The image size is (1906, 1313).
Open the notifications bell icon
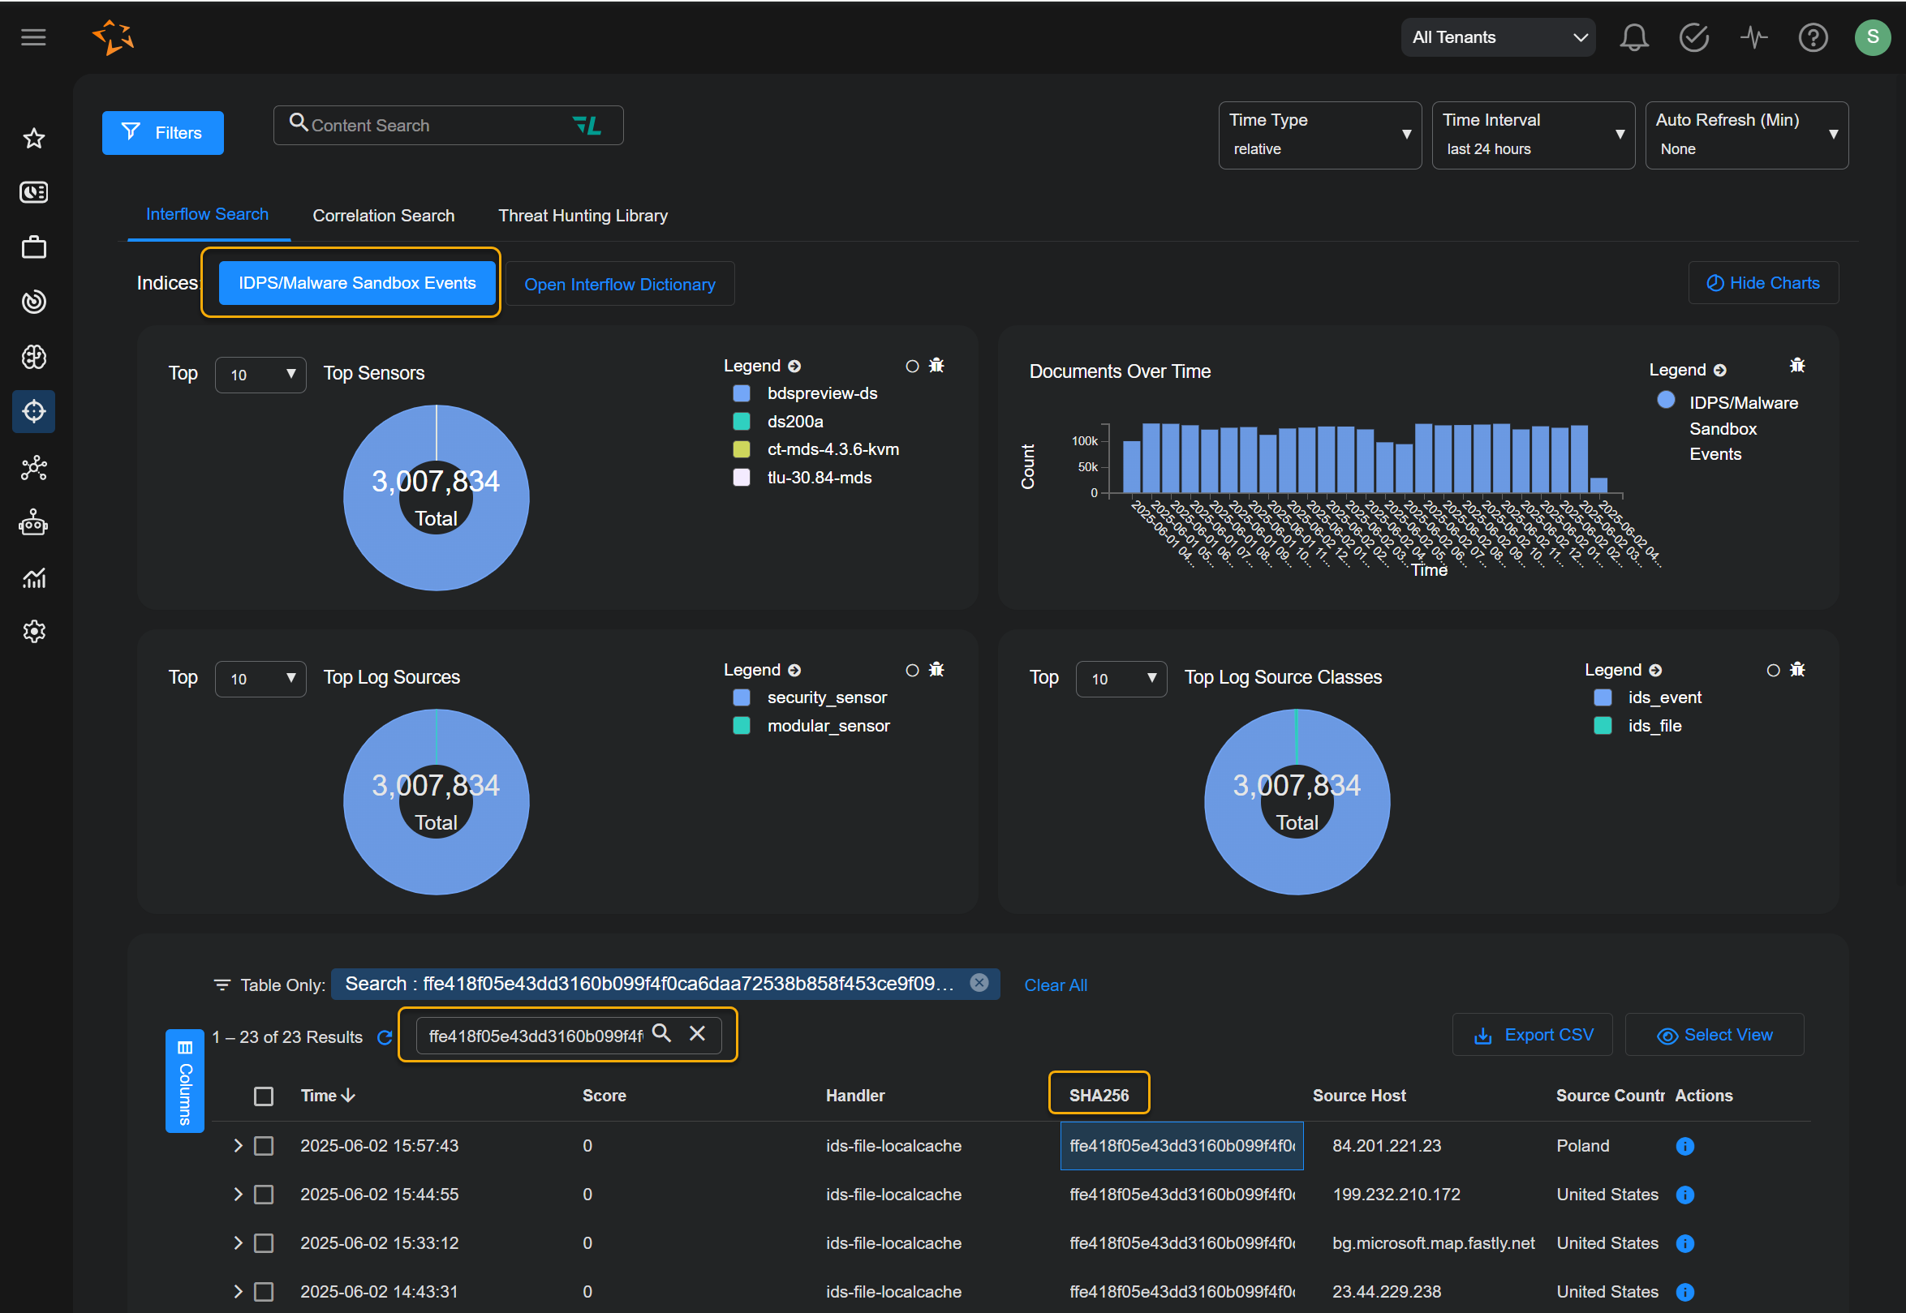point(1633,38)
